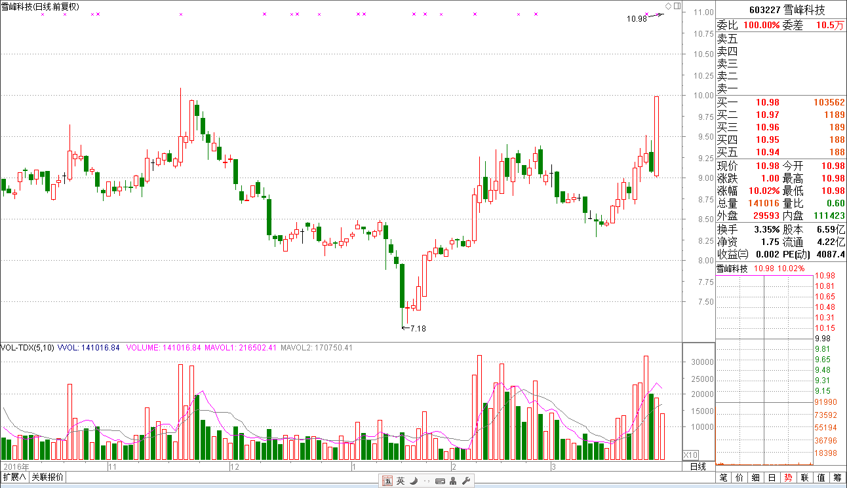Expand the 扩展∧ panel
The height and width of the screenshot is (488, 847).
(x=14, y=478)
